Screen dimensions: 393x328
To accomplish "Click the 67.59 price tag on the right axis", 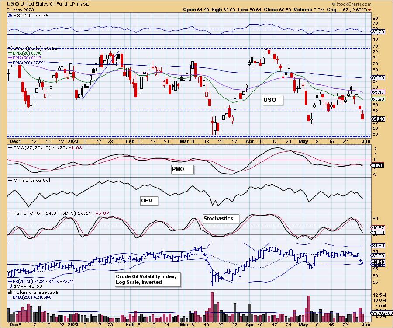I will (x=378, y=78).
